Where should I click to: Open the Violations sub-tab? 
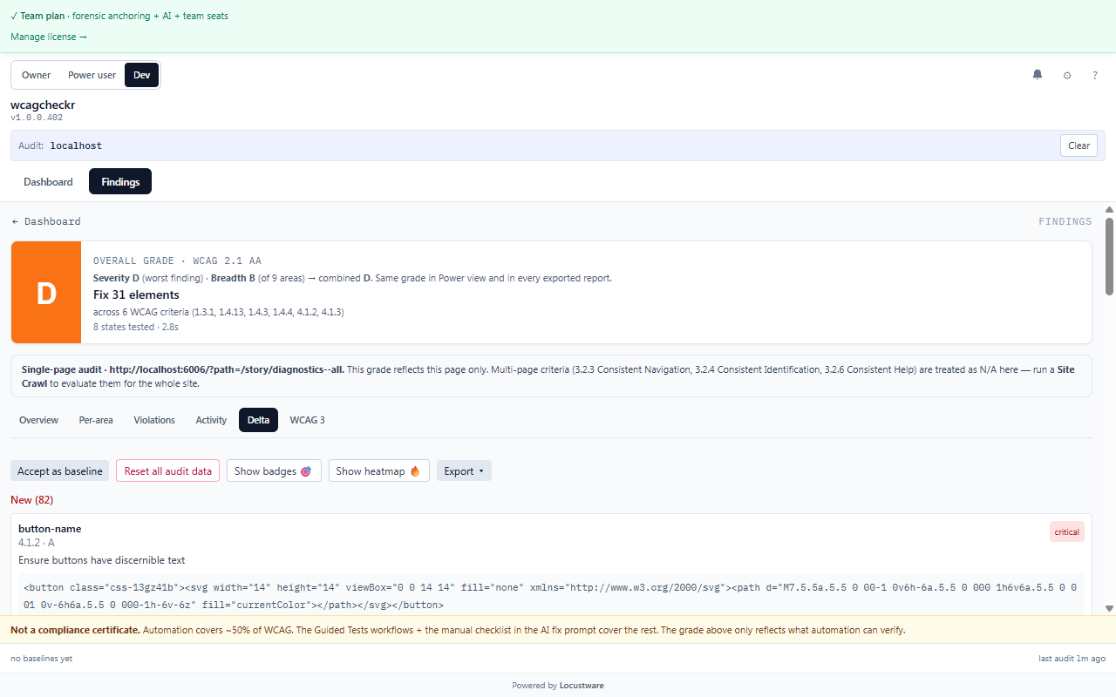[x=154, y=420]
